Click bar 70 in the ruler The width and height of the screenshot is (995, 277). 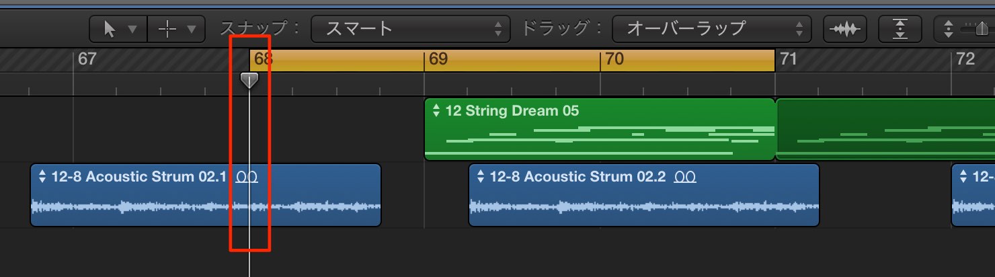[x=614, y=59]
